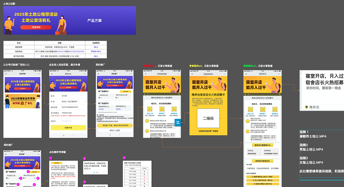Mute the 寝室开店 video via the speaker icon
This screenshot has height=187, width=344.
(x=179, y=94)
